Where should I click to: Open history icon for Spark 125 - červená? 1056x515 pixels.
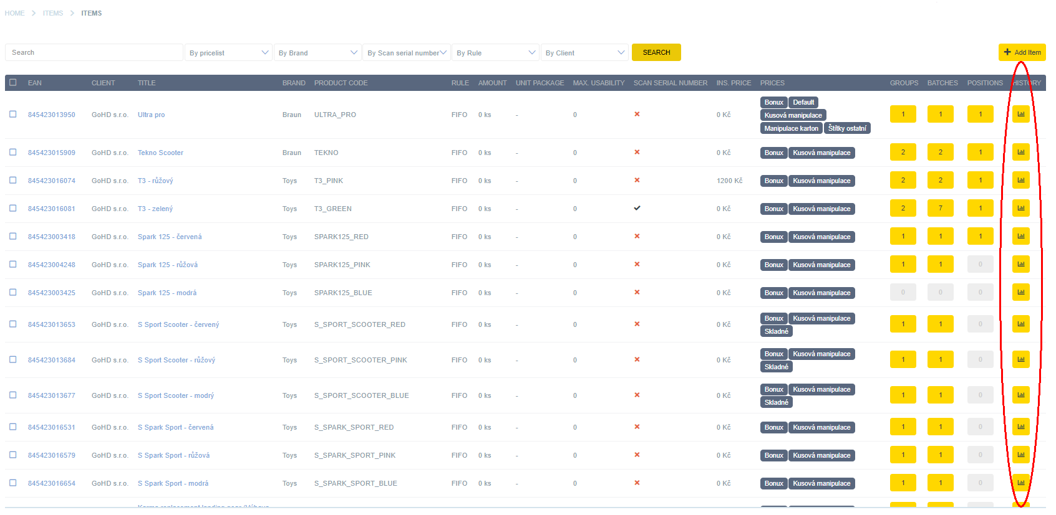point(1020,237)
